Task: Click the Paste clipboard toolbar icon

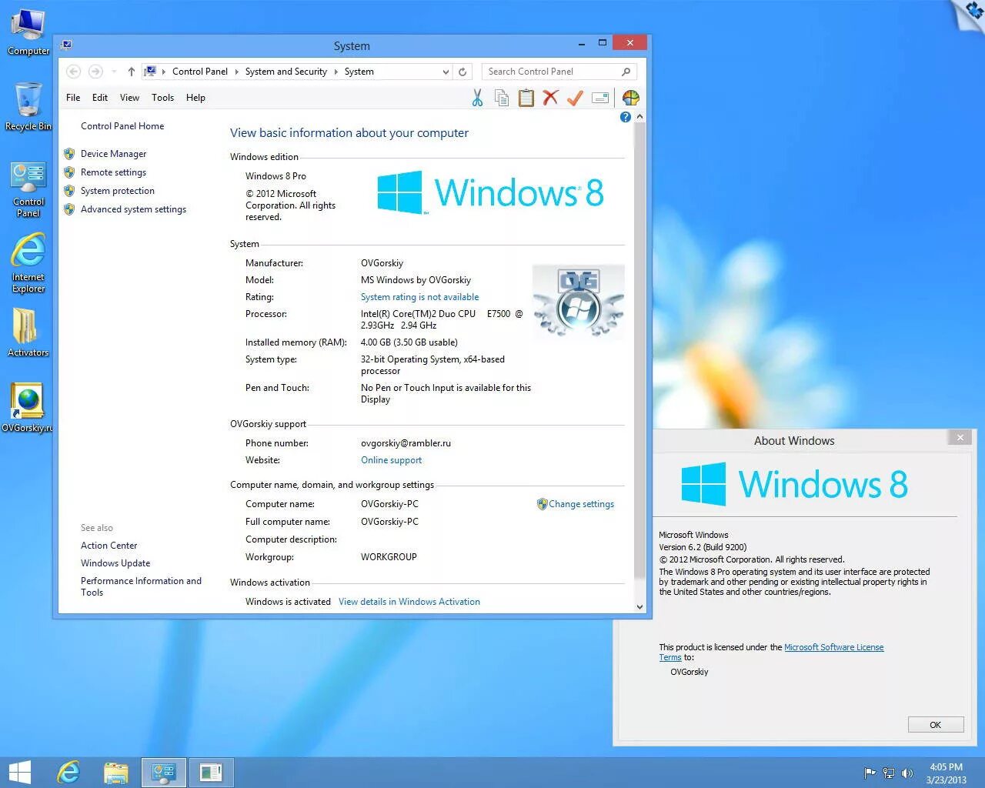Action: pyautogui.click(x=526, y=98)
